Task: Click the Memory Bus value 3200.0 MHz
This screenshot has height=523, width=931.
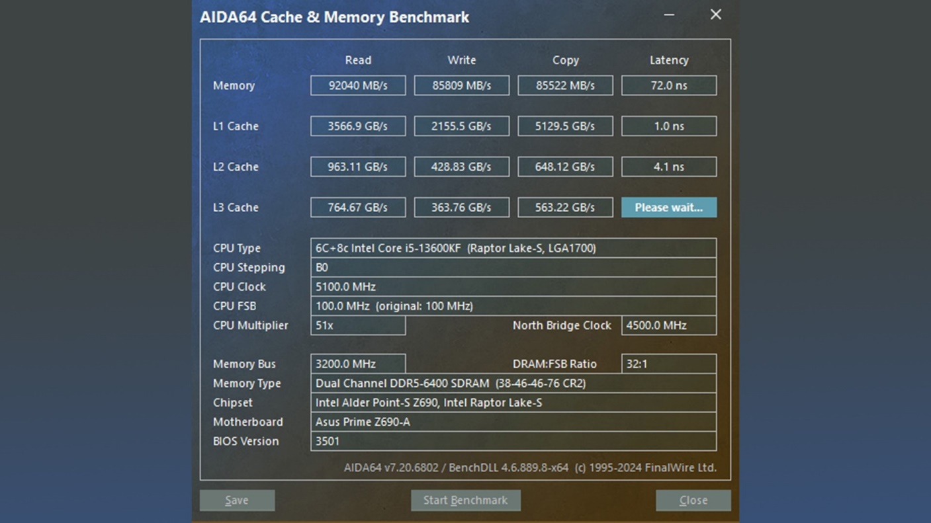Action: coord(358,364)
